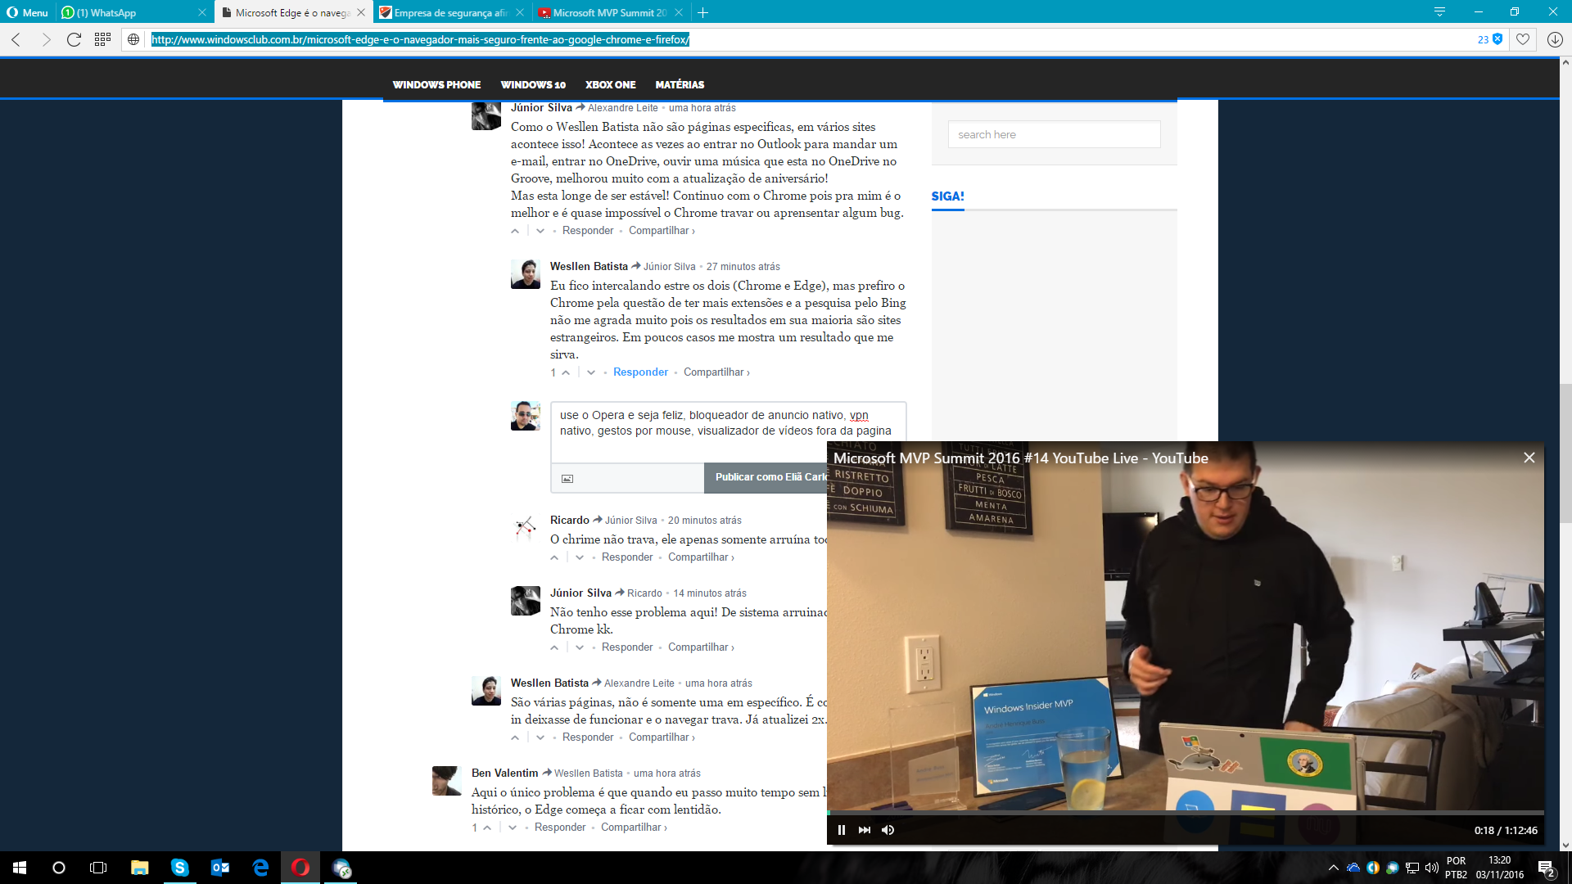
Task: Open Ricardo's profile name link
Action: click(569, 521)
